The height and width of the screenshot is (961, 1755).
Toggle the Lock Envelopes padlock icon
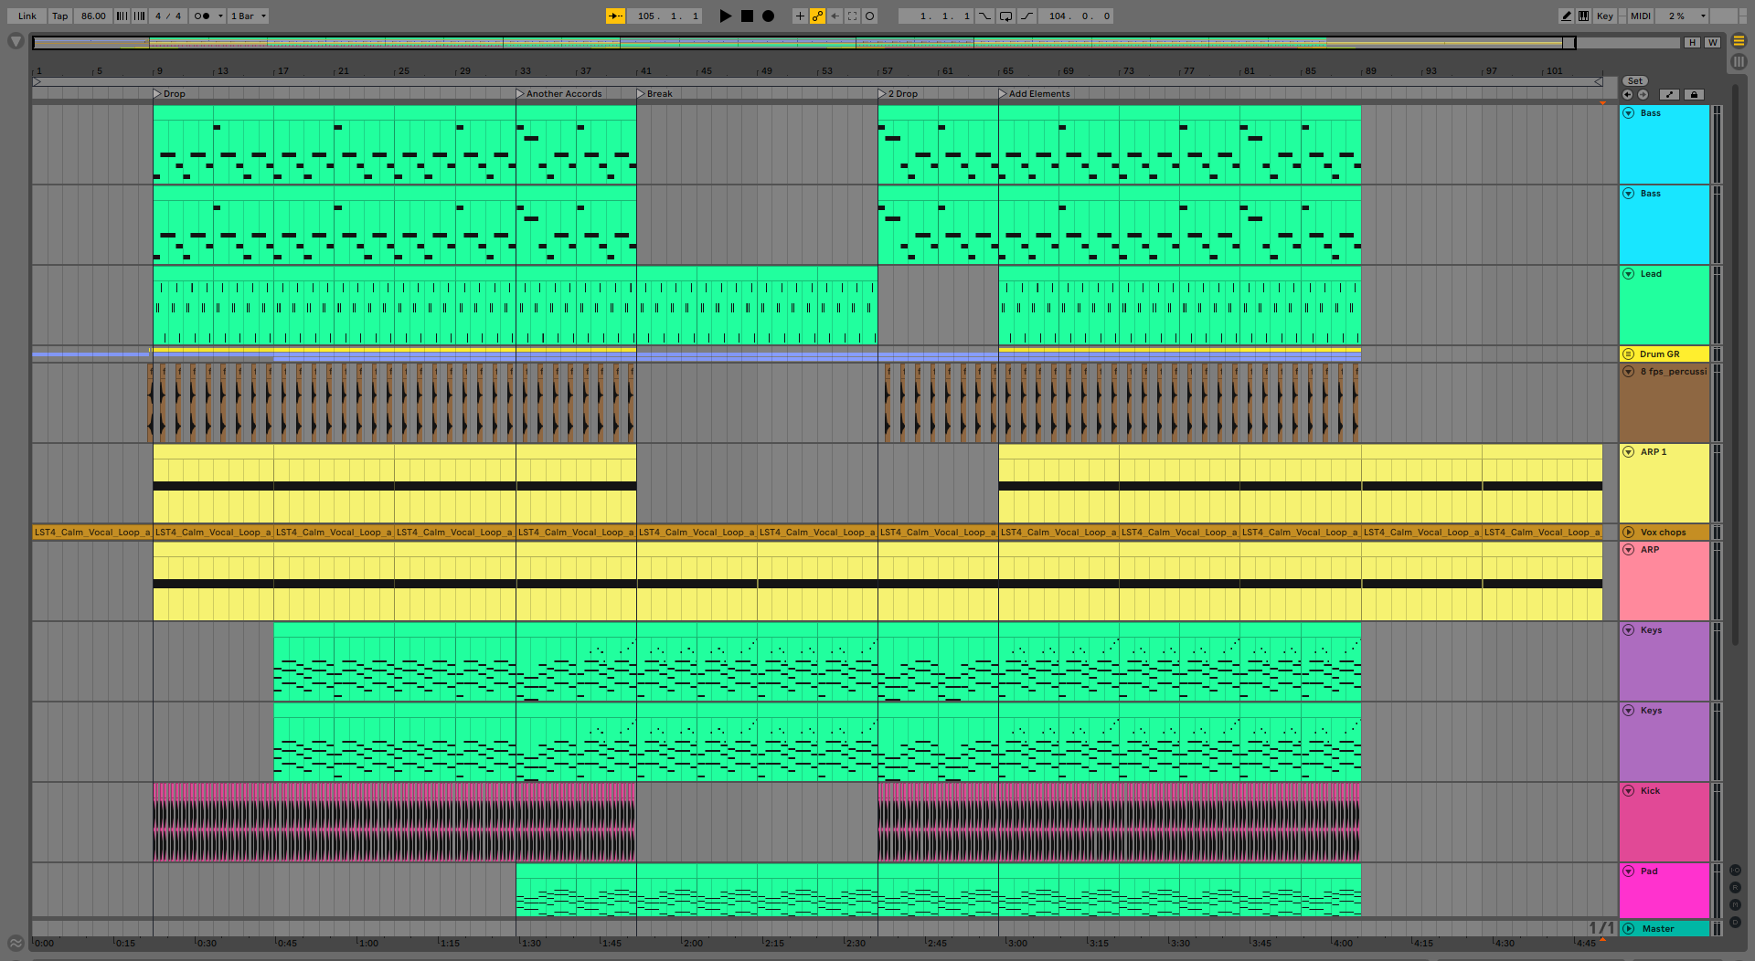click(x=1694, y=94)
